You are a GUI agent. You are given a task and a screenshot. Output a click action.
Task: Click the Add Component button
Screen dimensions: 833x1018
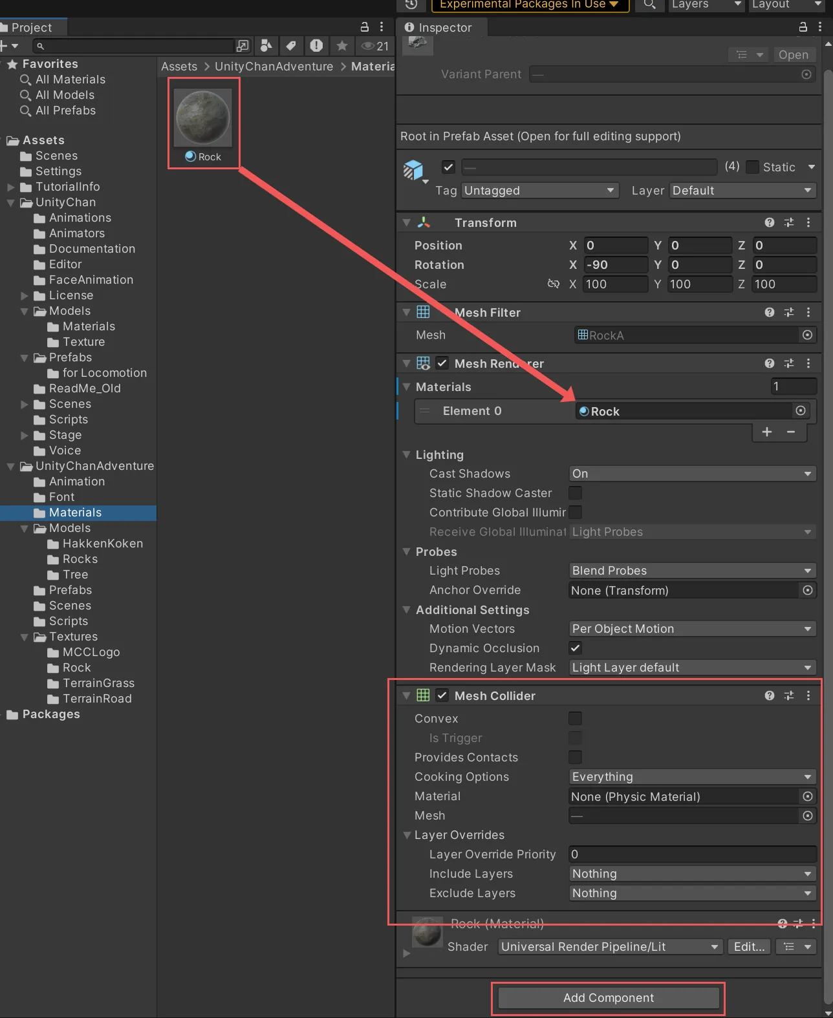[x=608, y=997]
